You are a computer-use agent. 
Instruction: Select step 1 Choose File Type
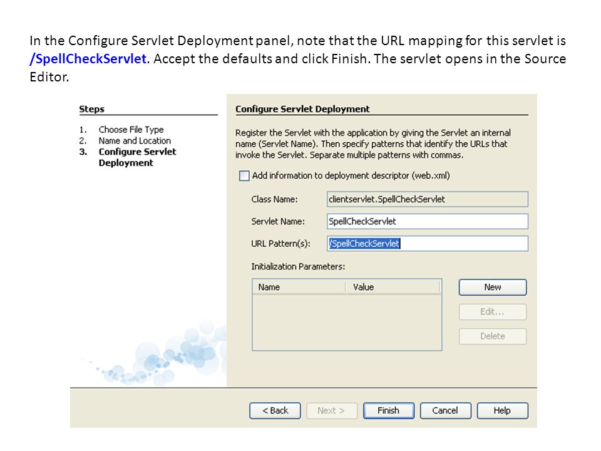[131, 130]
